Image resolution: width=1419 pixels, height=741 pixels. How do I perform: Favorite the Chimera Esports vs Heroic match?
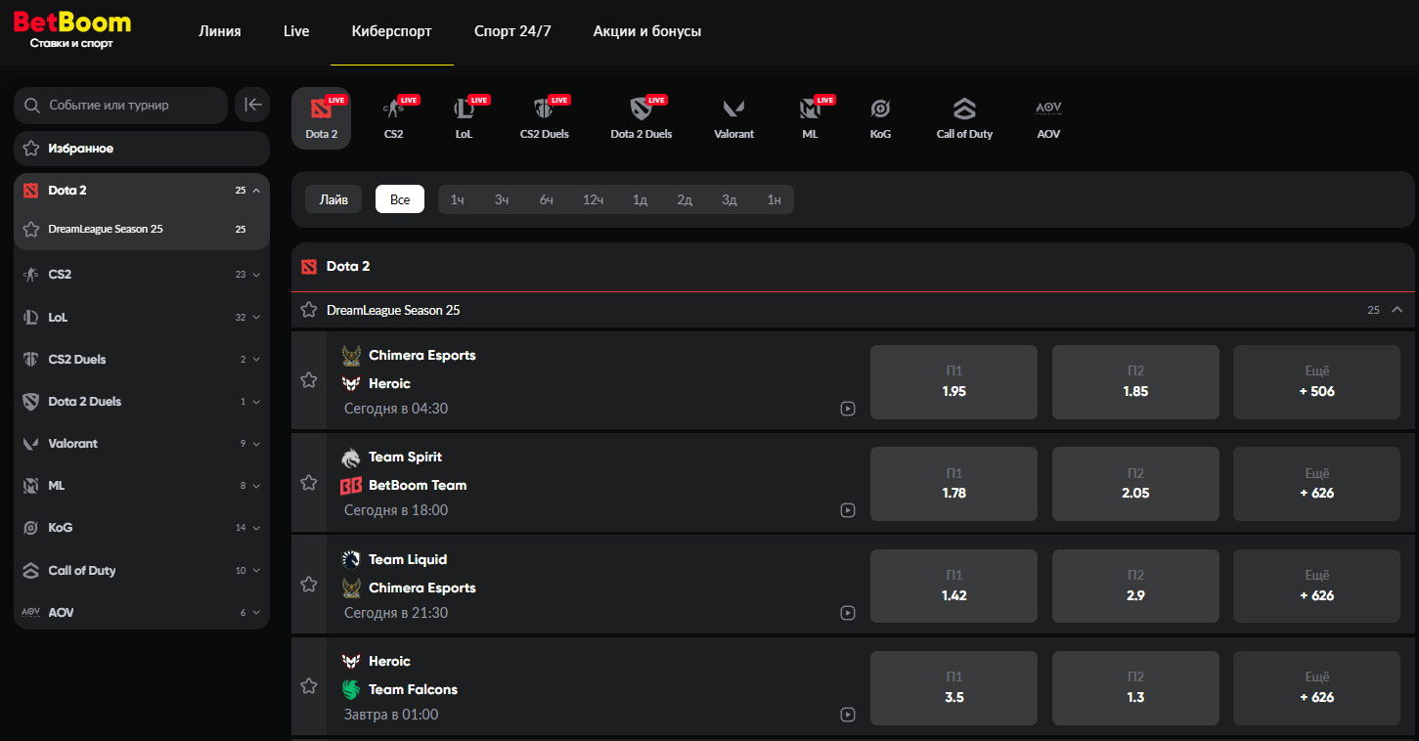point(309,380)
